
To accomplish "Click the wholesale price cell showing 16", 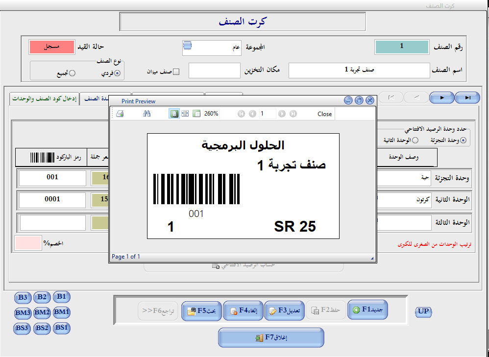I will (100, 178).
